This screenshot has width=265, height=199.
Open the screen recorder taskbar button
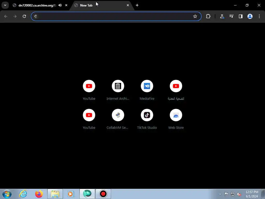click(103, 194)
